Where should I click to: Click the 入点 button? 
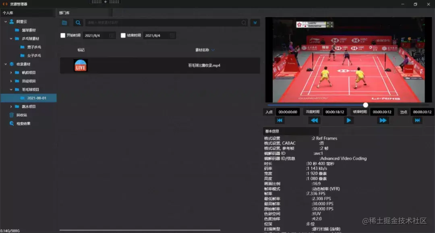pos(269,112)
